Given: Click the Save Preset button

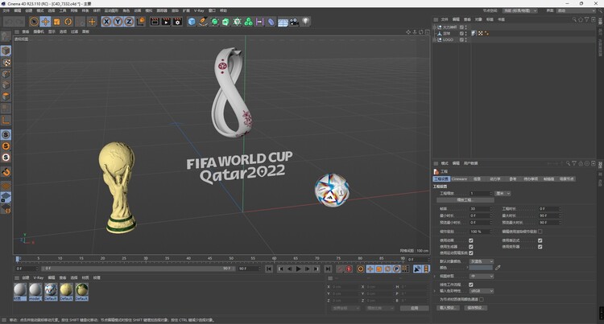Looking at the screenshot, I should pos(476,308).
